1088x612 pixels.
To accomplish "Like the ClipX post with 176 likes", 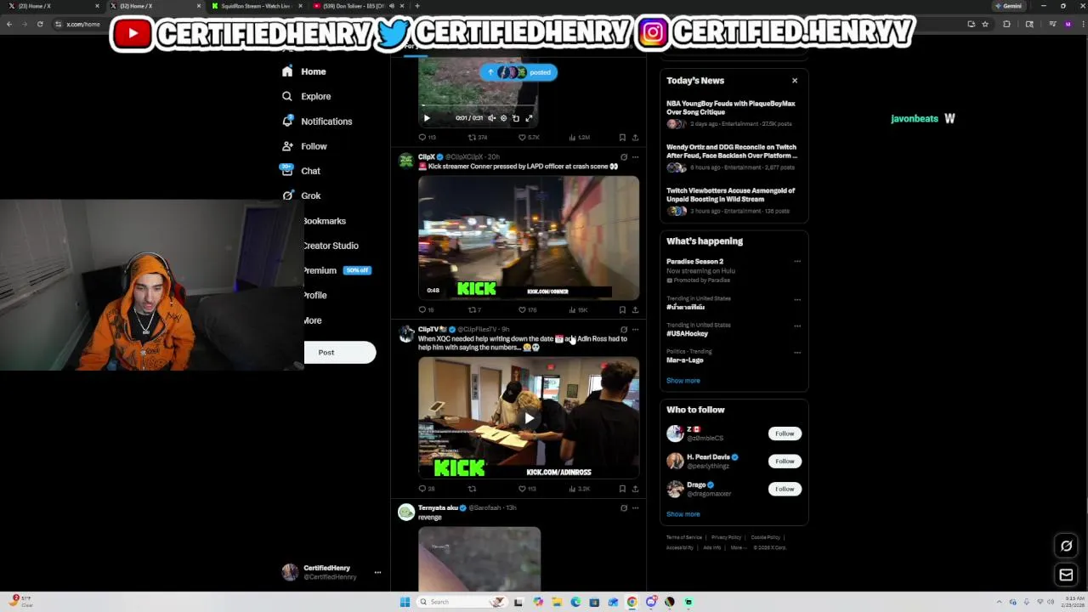I will pyautogui.click(x=527, y=310).
